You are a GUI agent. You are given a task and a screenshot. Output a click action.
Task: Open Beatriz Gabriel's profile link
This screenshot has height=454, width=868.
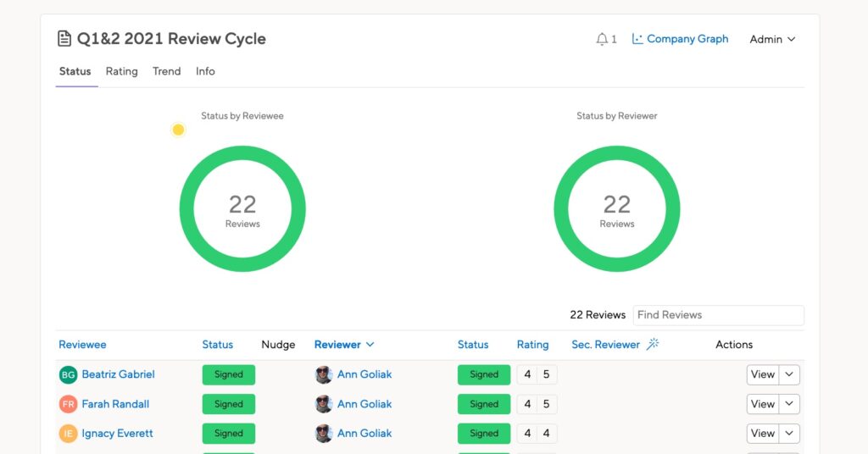coord(119,374)
